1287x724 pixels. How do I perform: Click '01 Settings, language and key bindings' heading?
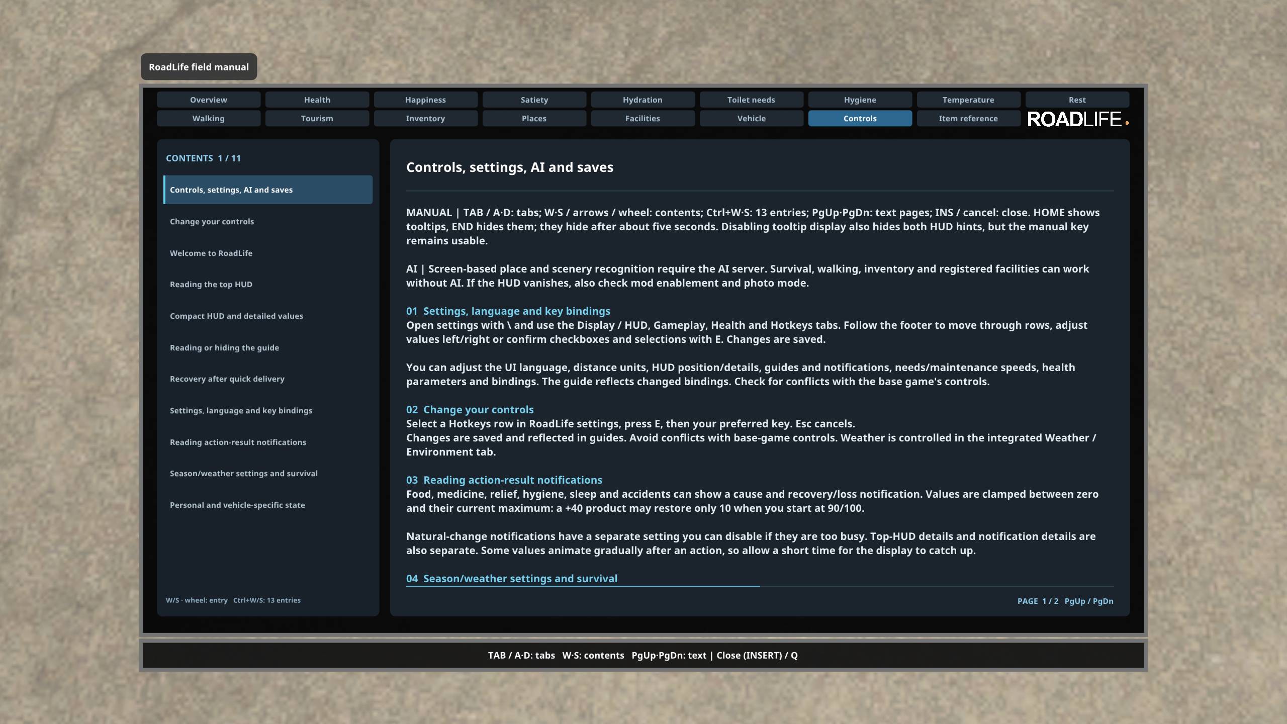(x=508, y=311)
